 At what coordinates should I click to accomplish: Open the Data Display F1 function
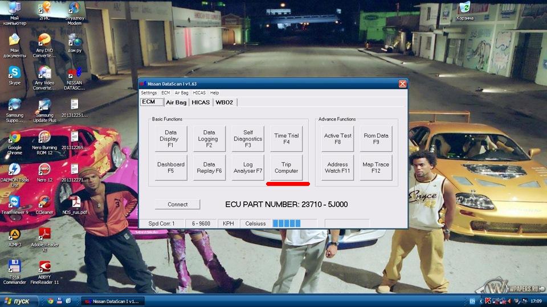pyautogui.click(x=170, y=139)
